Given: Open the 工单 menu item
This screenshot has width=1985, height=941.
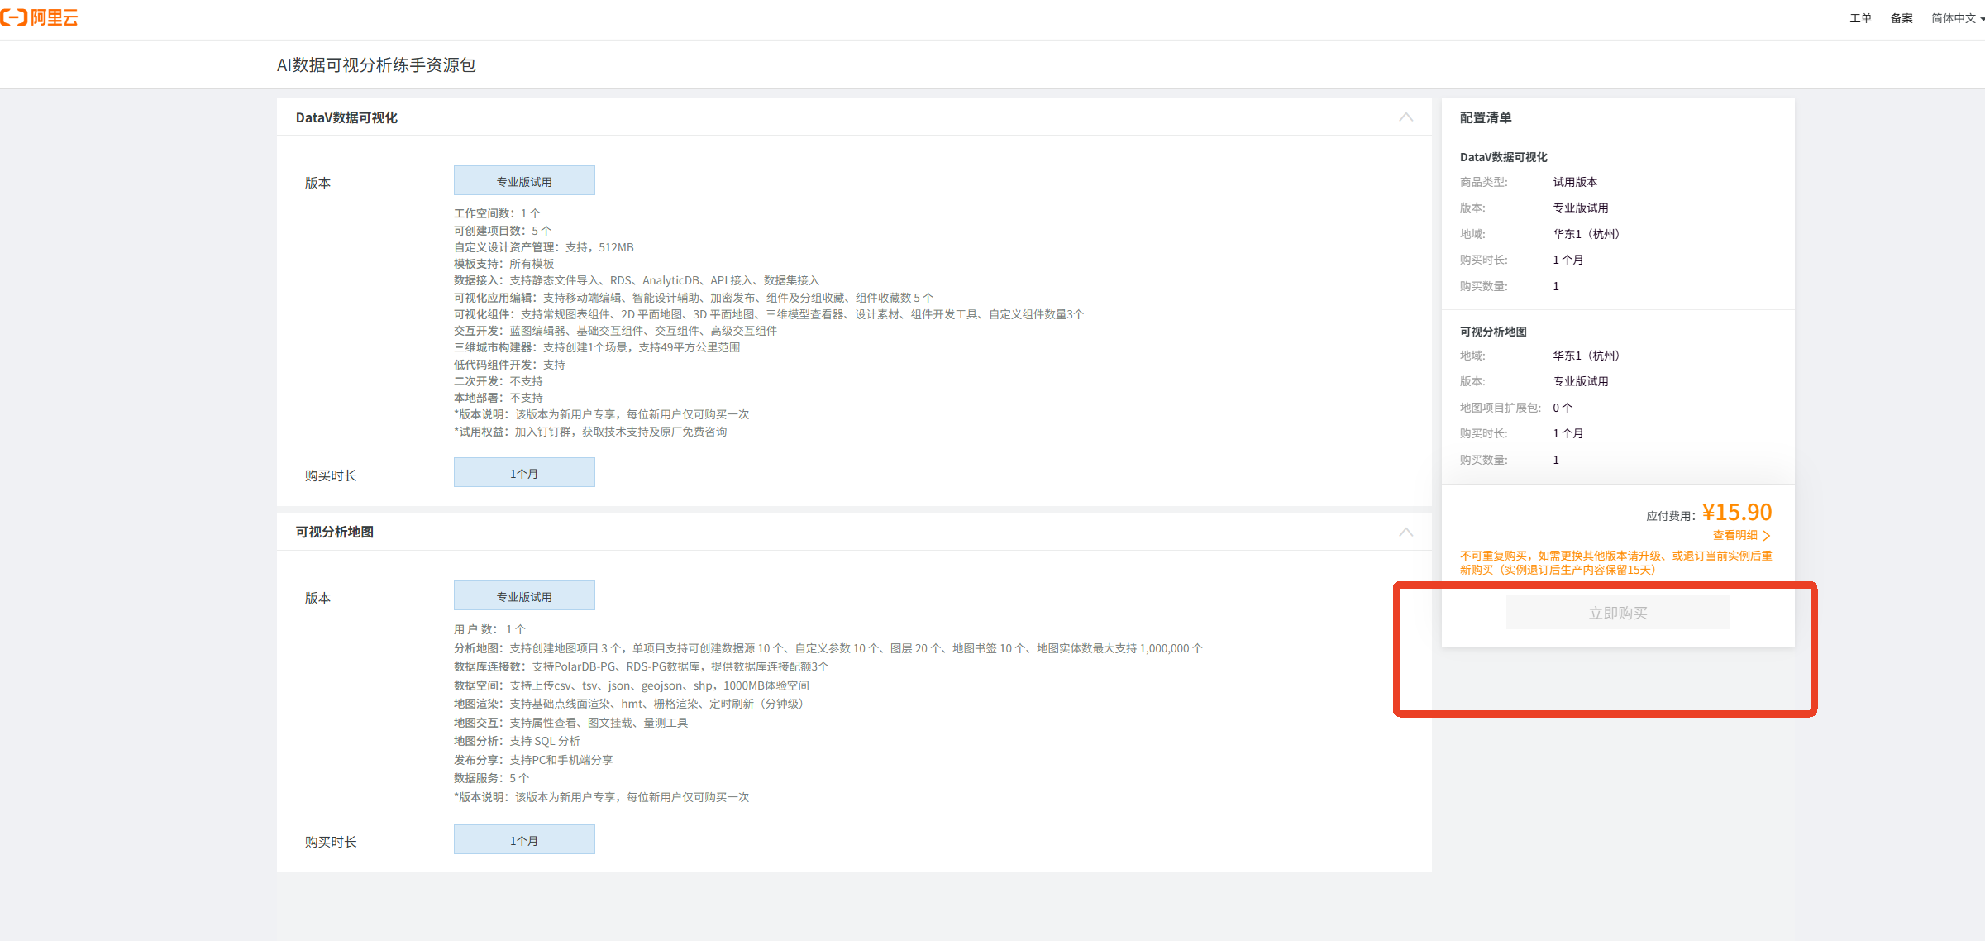Looking at the screenshot, I should (x=1860, y=18).
